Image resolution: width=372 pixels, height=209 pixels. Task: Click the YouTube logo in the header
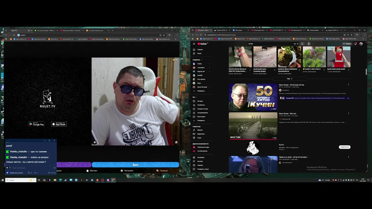[202, 44]
